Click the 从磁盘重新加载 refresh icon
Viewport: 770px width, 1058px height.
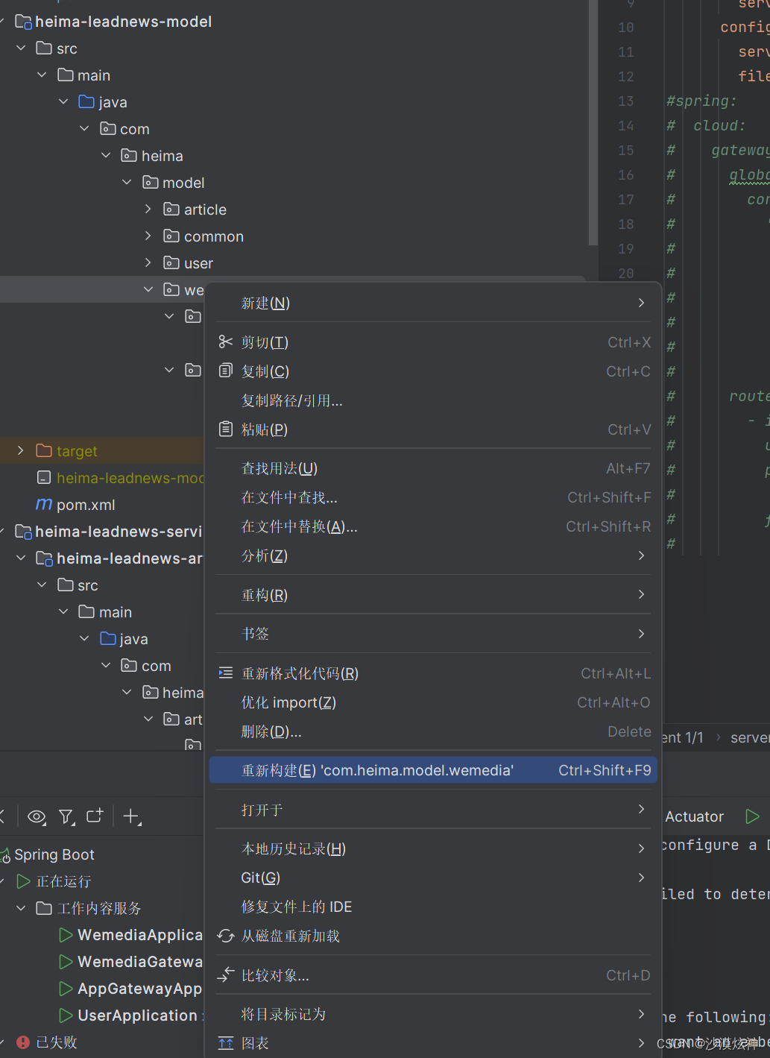[x=226, y=936]
